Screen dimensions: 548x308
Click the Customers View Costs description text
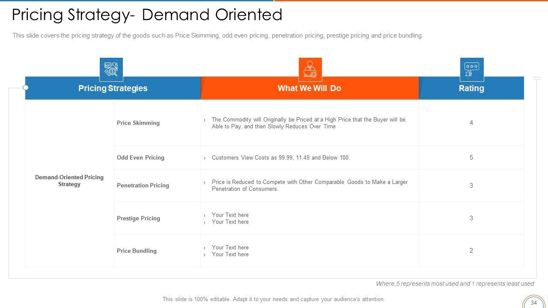[281, 157]
